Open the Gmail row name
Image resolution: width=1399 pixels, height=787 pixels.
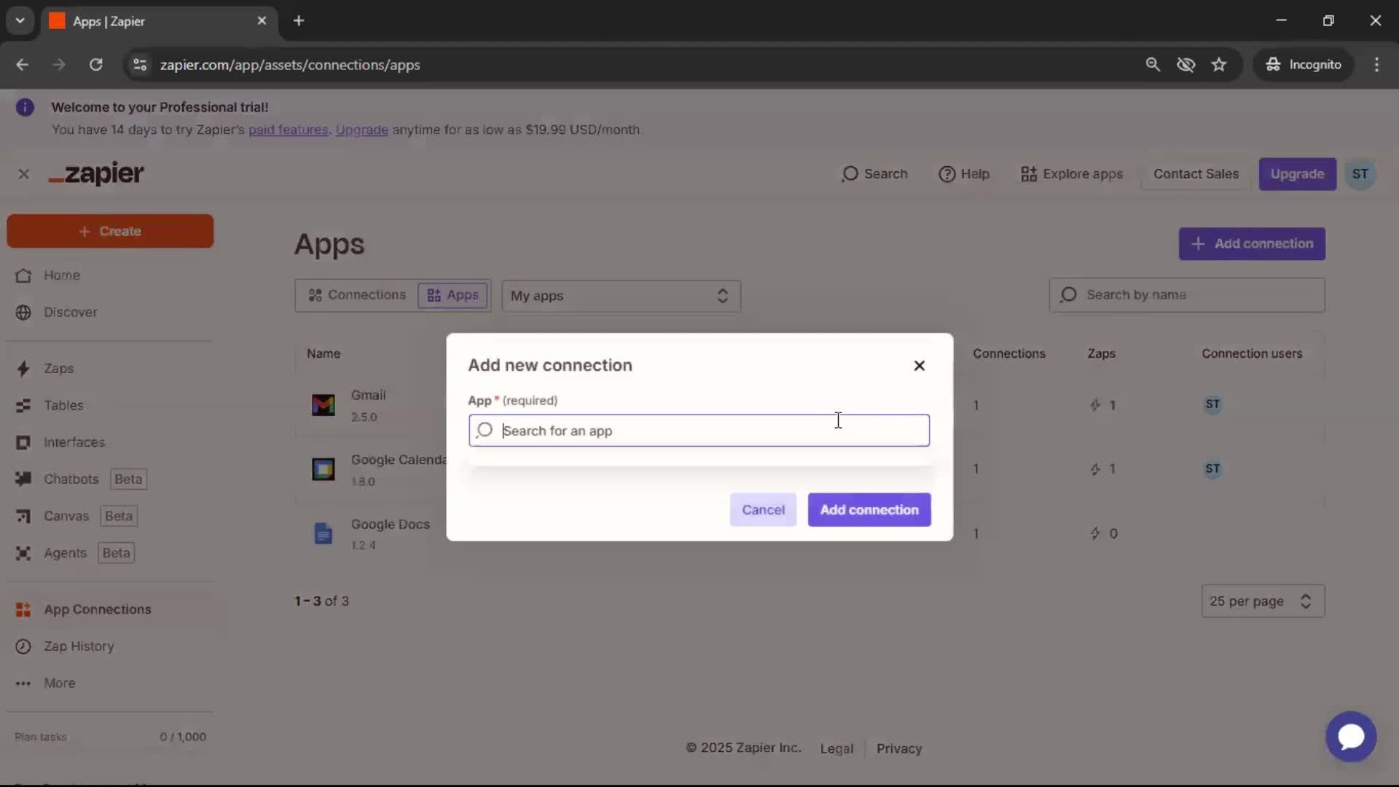tap(368, 396)
